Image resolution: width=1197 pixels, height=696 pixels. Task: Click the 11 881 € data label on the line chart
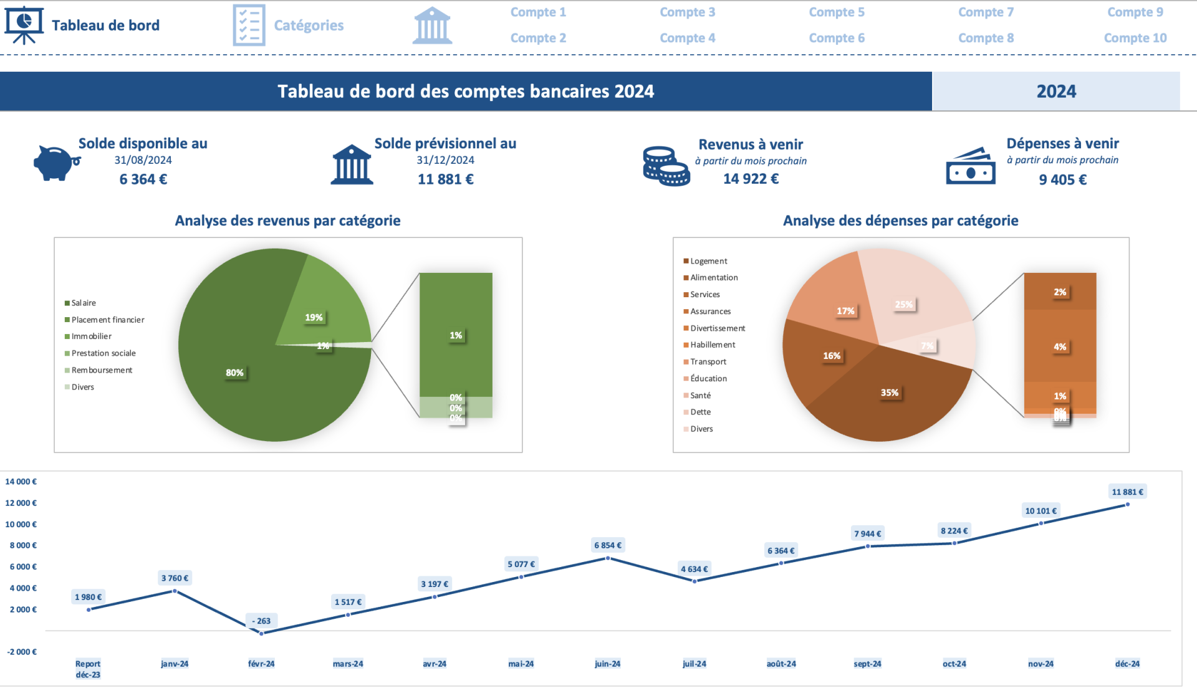pyautogui.click(x=1129, y=492)
